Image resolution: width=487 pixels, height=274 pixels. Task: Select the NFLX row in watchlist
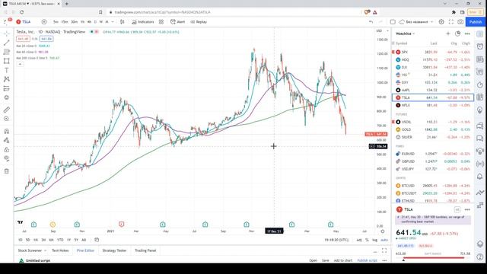click(x=433, y=105)
